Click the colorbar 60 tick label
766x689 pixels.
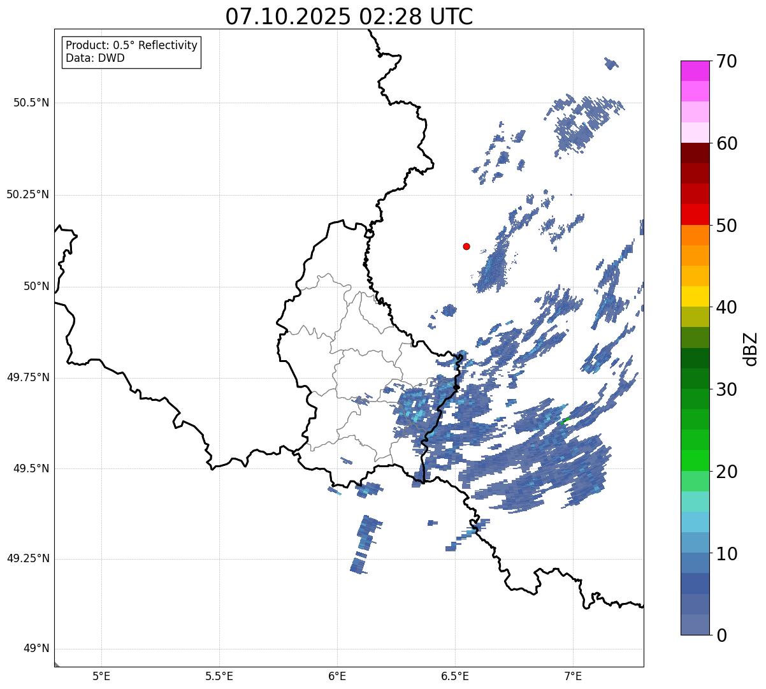726,143
